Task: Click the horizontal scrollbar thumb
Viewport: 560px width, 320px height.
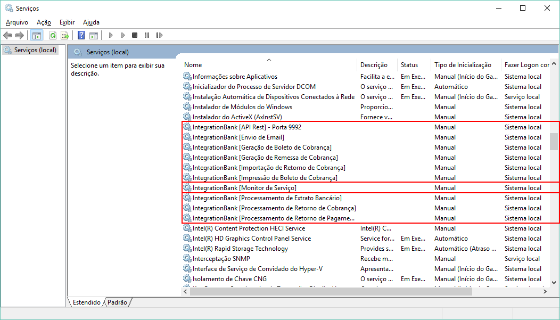Action: [331, 291]
